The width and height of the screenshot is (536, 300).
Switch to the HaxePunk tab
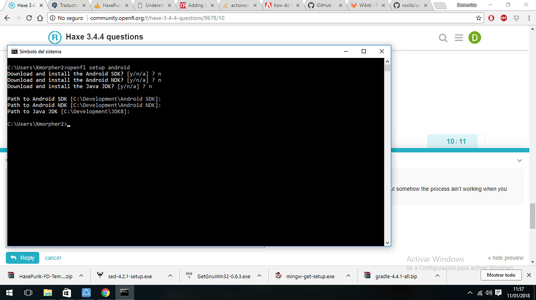pyautogui.click(x=111, y=6)
